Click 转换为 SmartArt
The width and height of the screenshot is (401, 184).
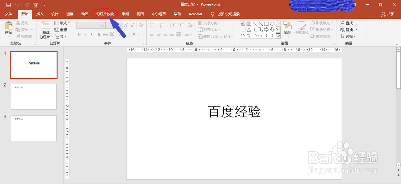[x=216, y=37]
